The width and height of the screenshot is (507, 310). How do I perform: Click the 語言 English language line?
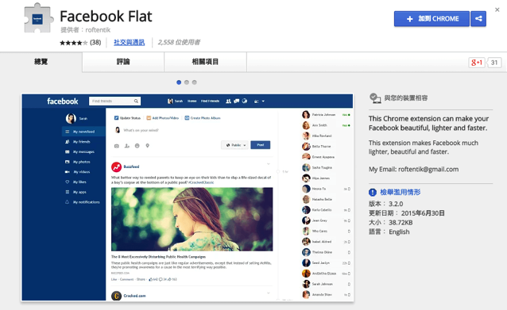tap(389, 232)
